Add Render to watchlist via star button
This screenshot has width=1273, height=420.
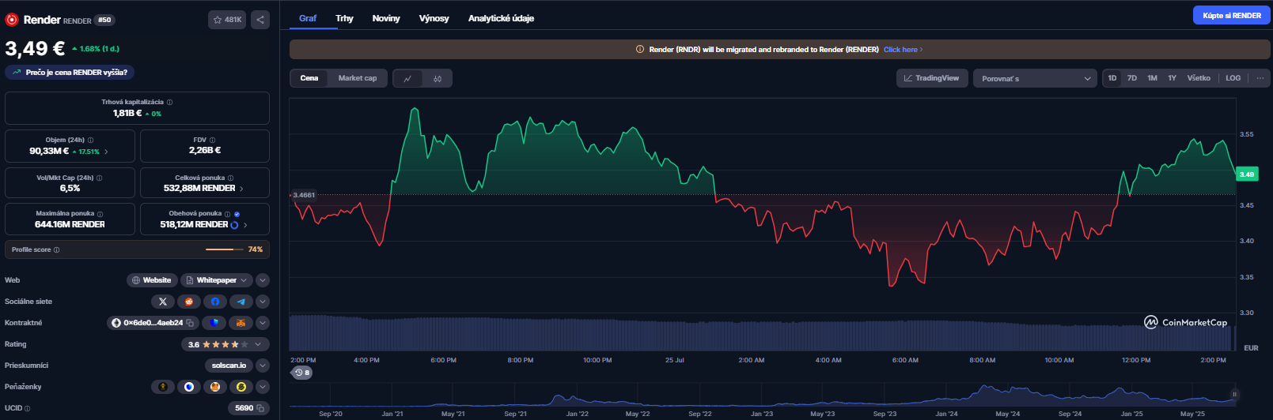pos(227,20)
